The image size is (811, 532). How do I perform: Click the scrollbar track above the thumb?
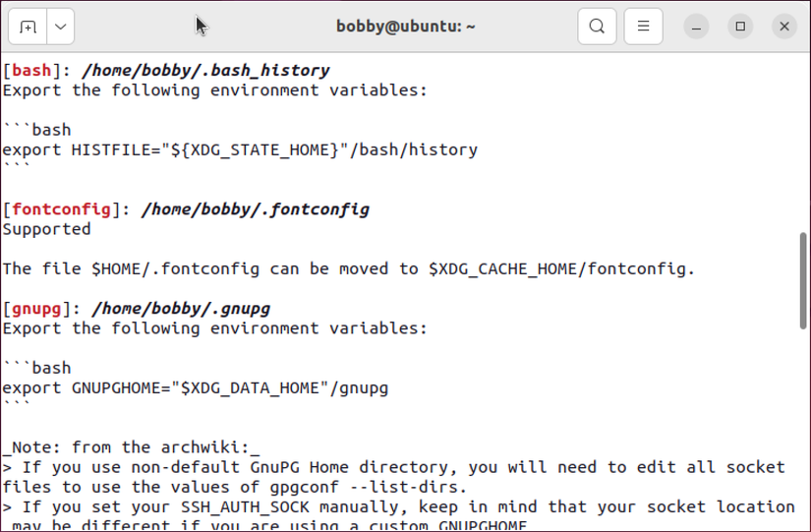click(804, 148)
